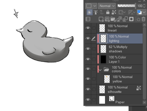Toggle two-pane layer panel view icon
Viewport: 147px width, 111px height.
click(x=88, y=19)
